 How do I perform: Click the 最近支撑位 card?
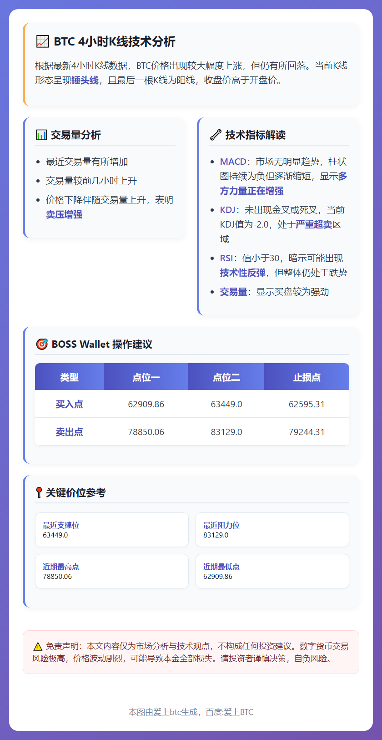tap(112, 530)
